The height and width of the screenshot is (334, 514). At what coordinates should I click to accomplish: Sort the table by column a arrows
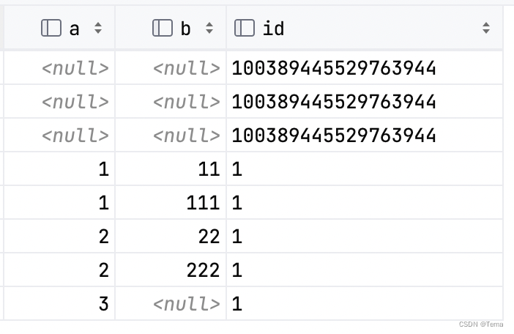tap(98, 28)
